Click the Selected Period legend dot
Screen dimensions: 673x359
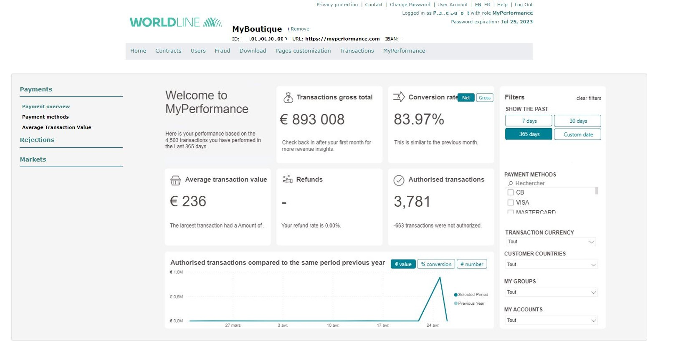[456, 295]
